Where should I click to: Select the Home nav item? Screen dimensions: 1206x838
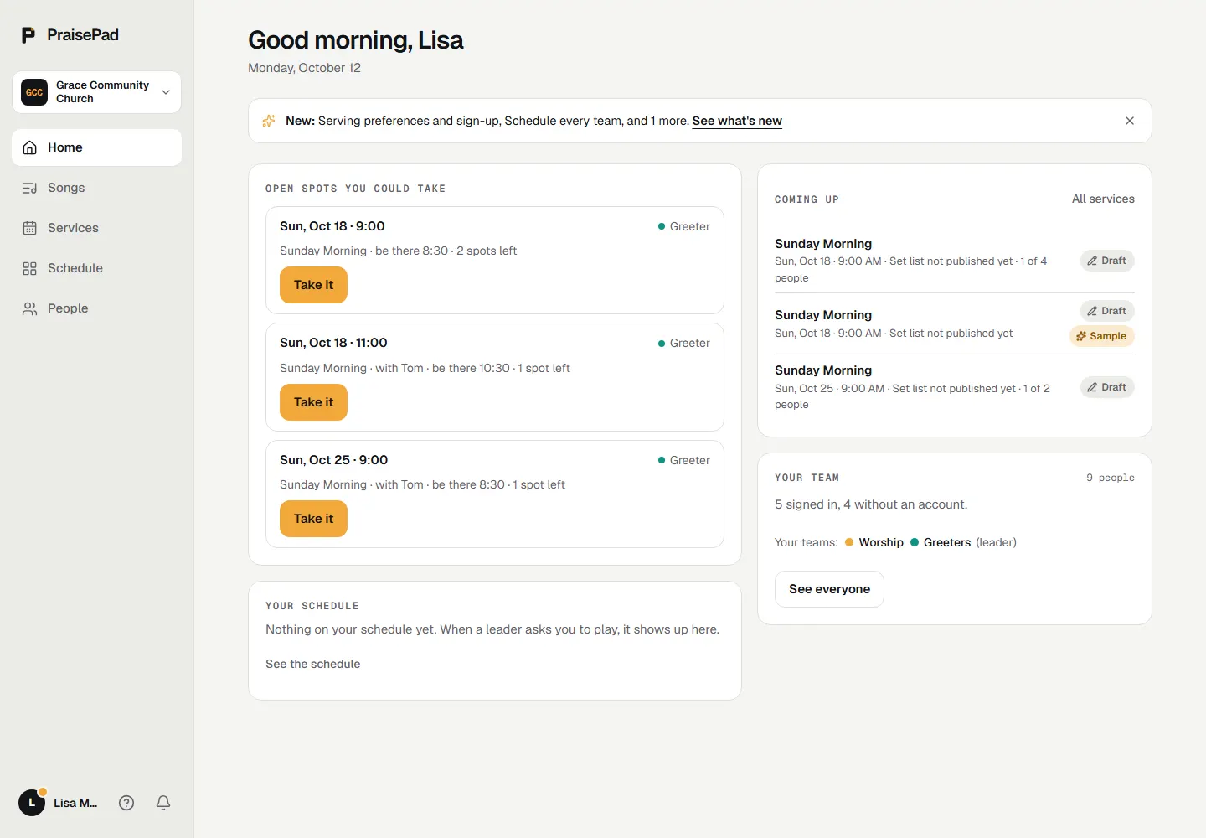[97, 147]
